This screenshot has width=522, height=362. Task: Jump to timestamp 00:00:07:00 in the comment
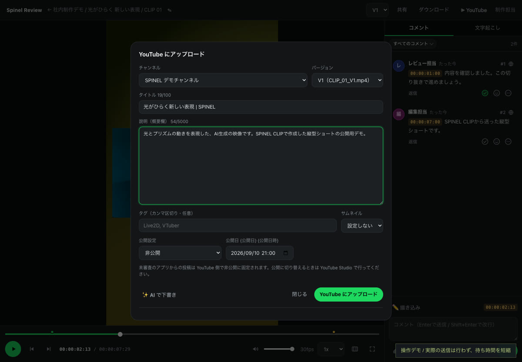tap(425, 122)
